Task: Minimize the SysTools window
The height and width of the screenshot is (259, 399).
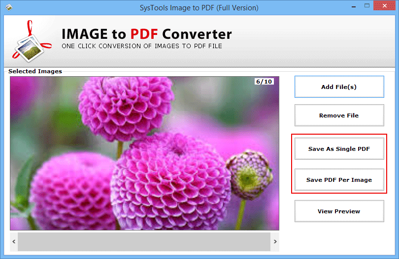Action: 354,6
